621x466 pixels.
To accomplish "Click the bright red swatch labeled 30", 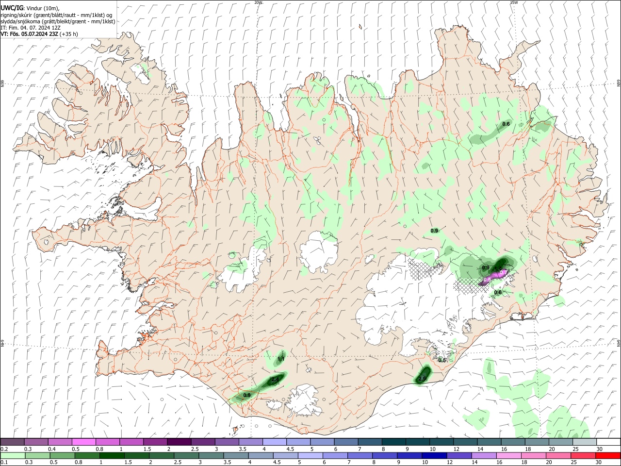I will tap(608, 455).
